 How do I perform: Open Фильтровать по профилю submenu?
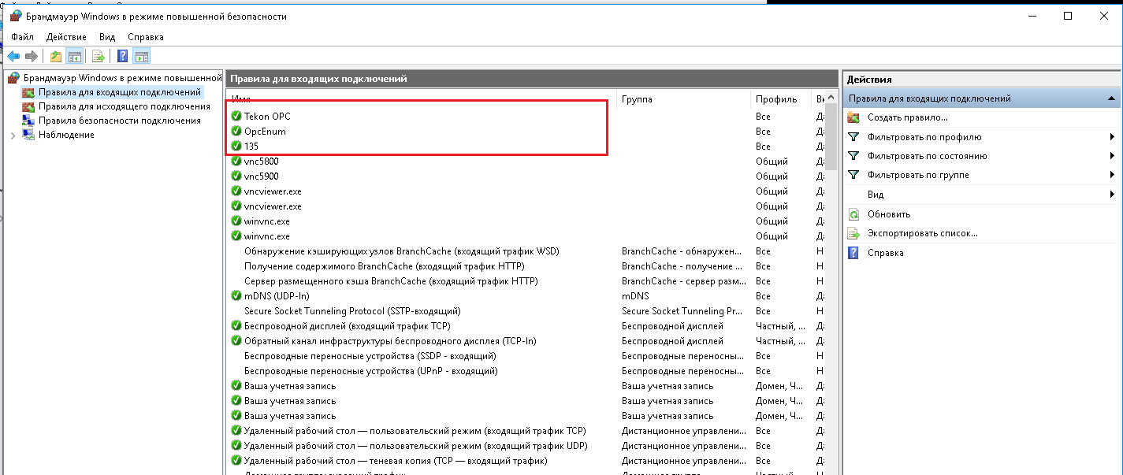1111,137
